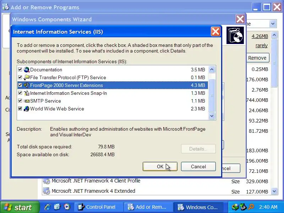Click the Add or Remove Programs title bar icon

pyautogui.click(x=6, y=7)
